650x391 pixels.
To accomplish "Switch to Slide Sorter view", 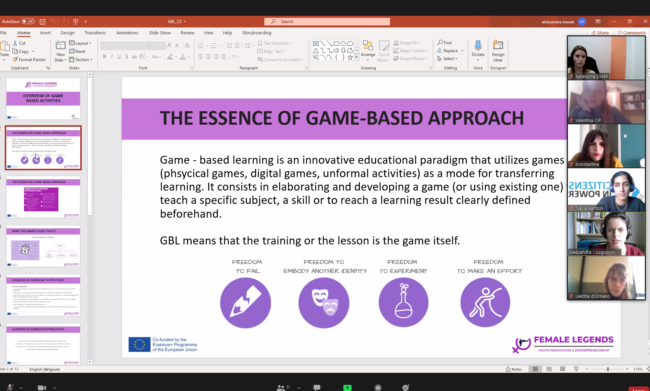I will (549, 369).
